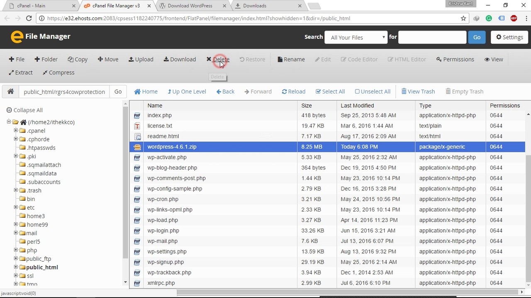Image resolution: width=531 pixels, height=298 pixels.
Task: Bookmark page with star icon
Action: coord(463,18)
